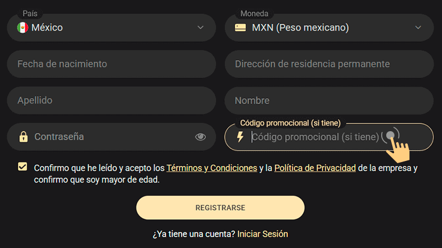Focus the Fecha de nacimiento field
This screenshot has height=248, width=442.
click(111, 64)
